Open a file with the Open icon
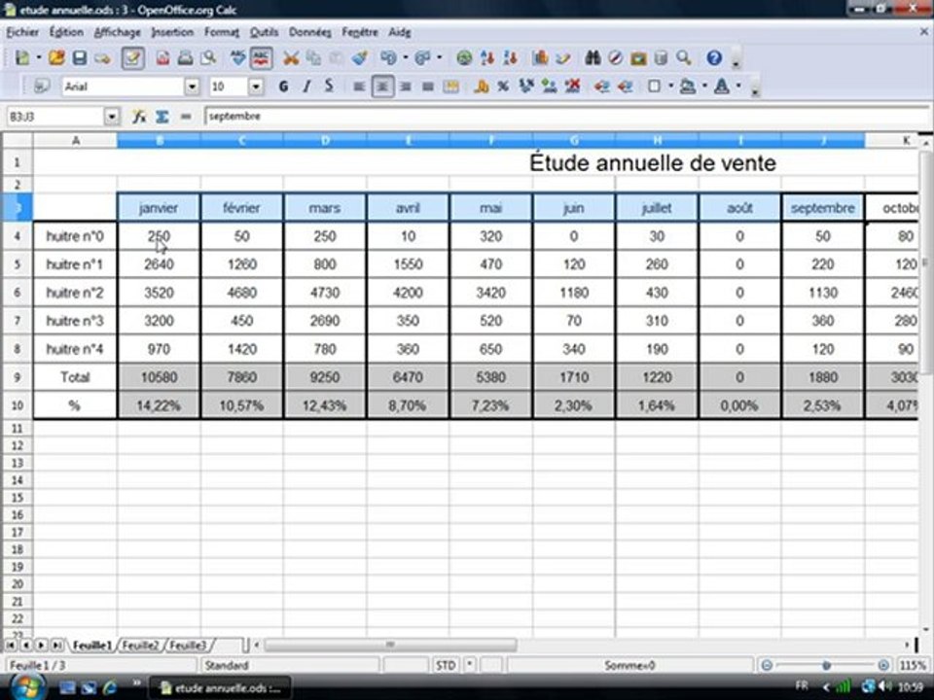934x700 pixels. [56, 57]
